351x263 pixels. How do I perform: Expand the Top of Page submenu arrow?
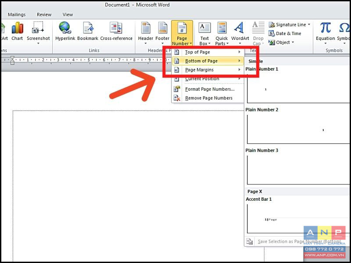(239, 52)
